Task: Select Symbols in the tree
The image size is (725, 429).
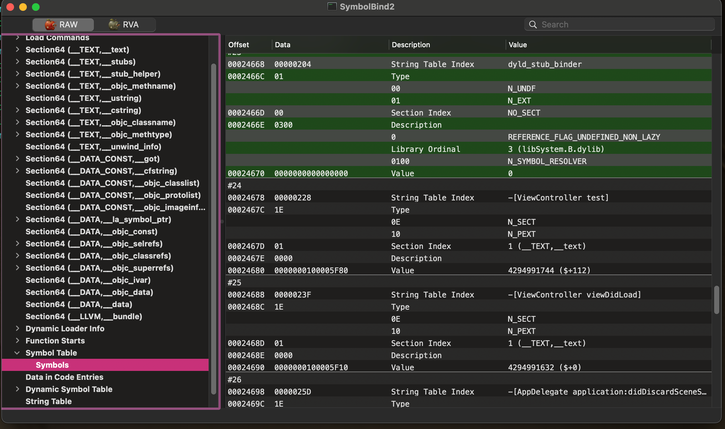Action: coord(105,365)
